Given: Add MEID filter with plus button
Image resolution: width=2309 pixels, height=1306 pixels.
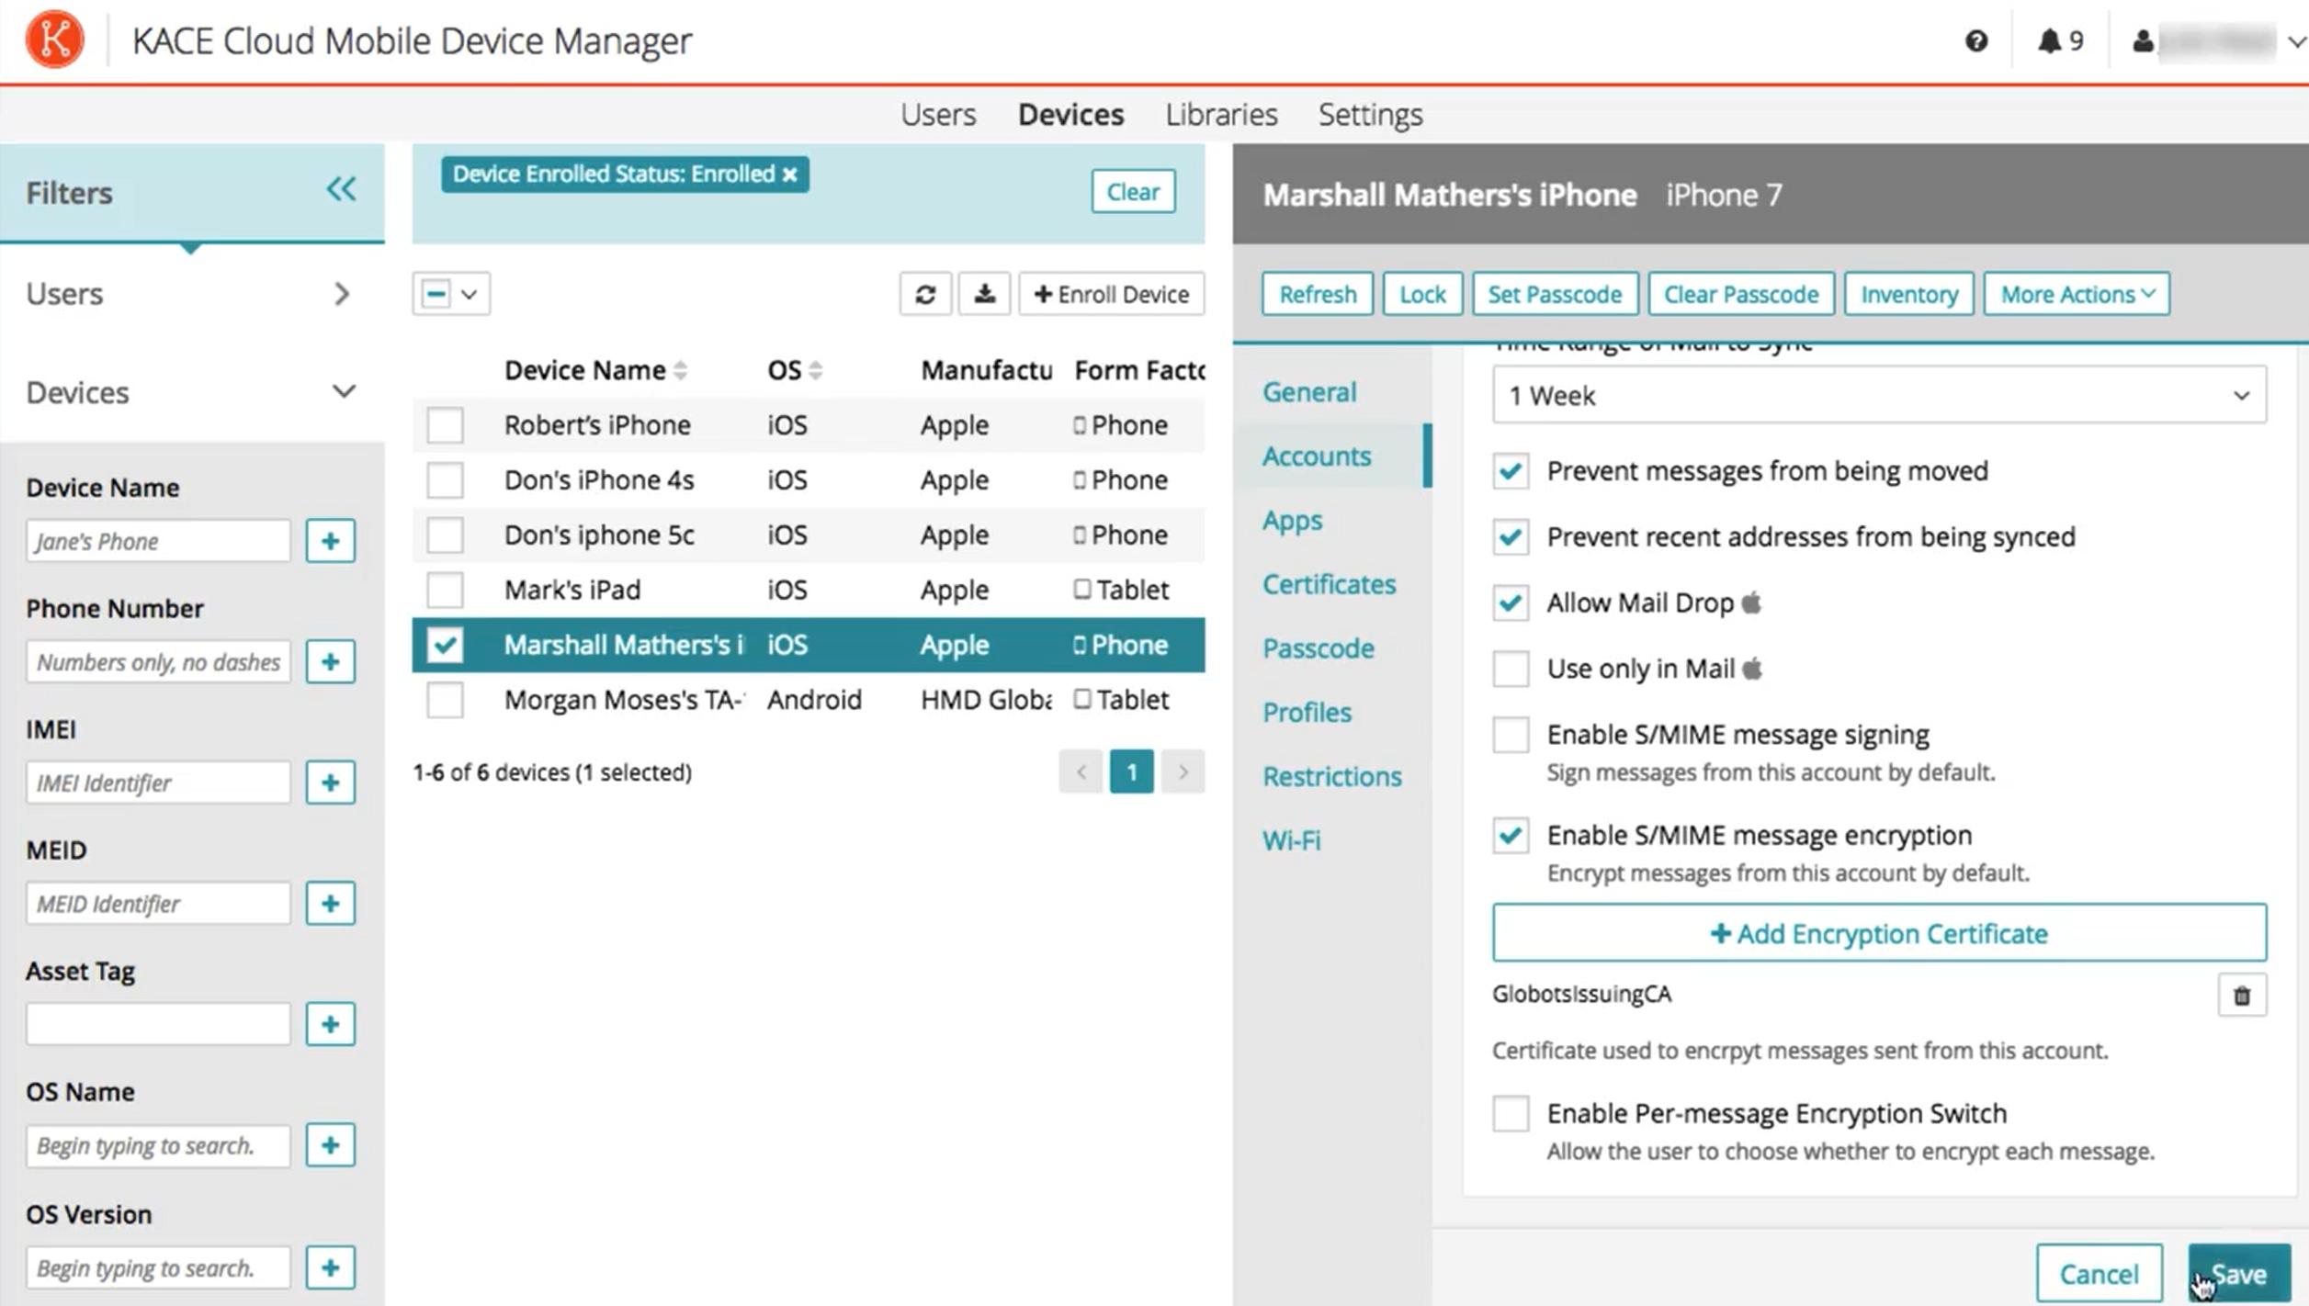Looking at the screenshot, I should point(331,904).
